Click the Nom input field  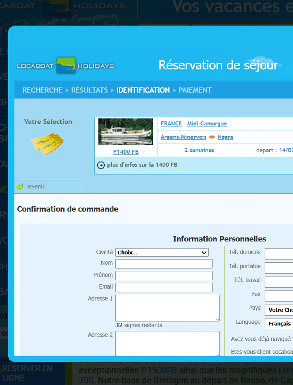click(164, 264)
